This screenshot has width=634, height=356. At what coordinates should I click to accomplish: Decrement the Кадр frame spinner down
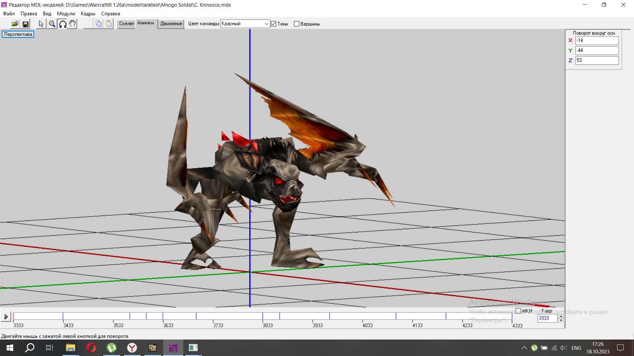561,320
